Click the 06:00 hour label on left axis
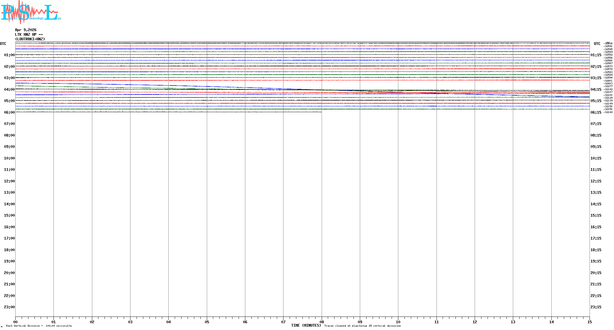This screenshot has width=614, height=330. coord(9,112)
